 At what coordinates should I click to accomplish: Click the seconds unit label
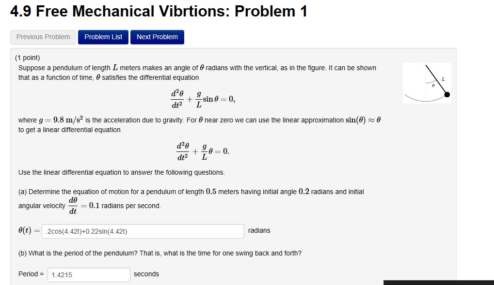[x=146, y=274]
